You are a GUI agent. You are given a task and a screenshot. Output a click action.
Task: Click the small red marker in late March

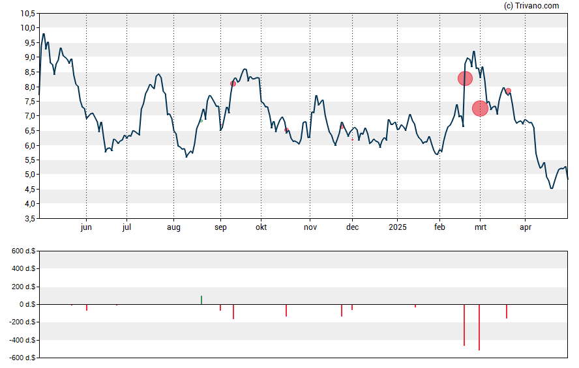pos(508,91)
